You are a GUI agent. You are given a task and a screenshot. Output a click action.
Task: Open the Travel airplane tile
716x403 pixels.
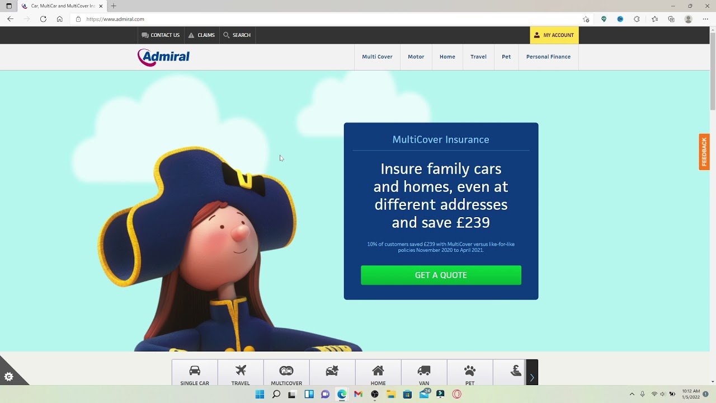pos(241,373)
